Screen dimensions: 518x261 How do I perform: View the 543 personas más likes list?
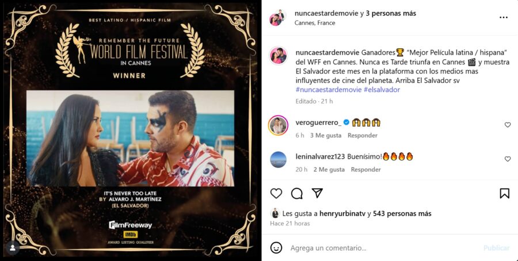coord(402,214)
